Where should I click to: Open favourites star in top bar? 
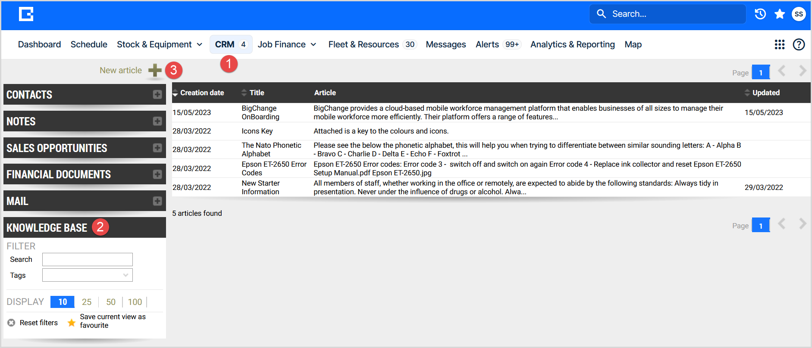click(x=780, y=14)
